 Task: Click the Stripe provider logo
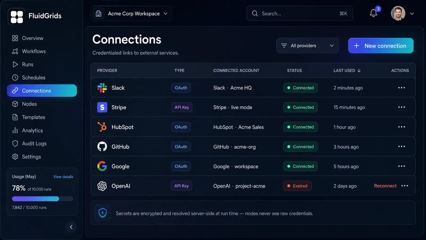[x=102, y=107]
